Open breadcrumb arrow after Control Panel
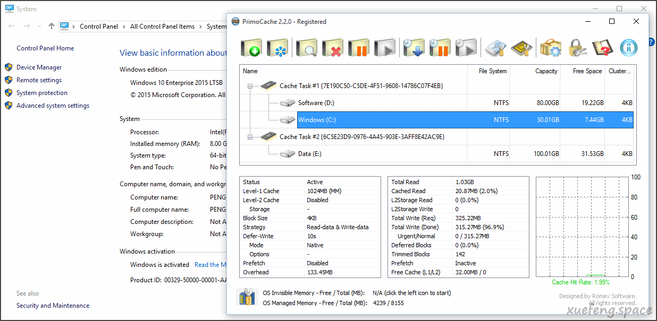Viewport: 657px width, 321px height. tap(124, 27)
